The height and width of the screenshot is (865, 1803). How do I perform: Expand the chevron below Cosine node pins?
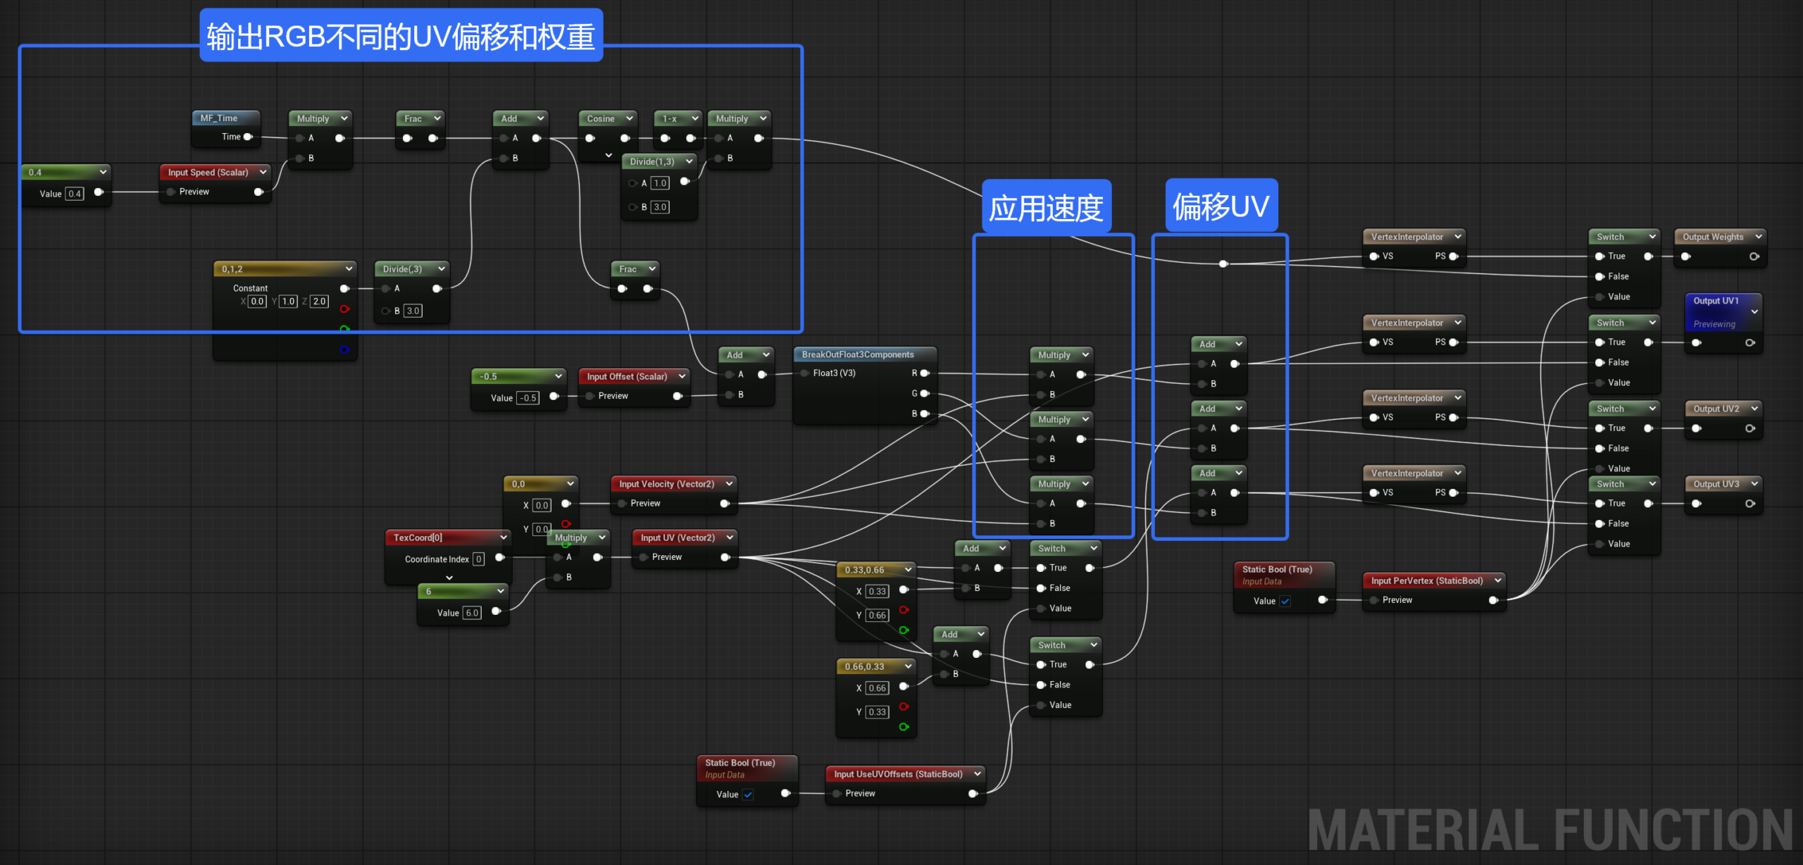609,156
